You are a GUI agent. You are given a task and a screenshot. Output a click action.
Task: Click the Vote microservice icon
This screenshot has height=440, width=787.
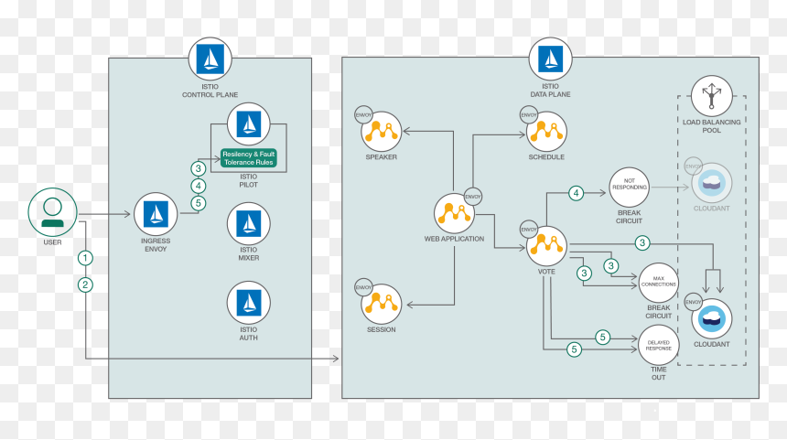click(546, 246)
